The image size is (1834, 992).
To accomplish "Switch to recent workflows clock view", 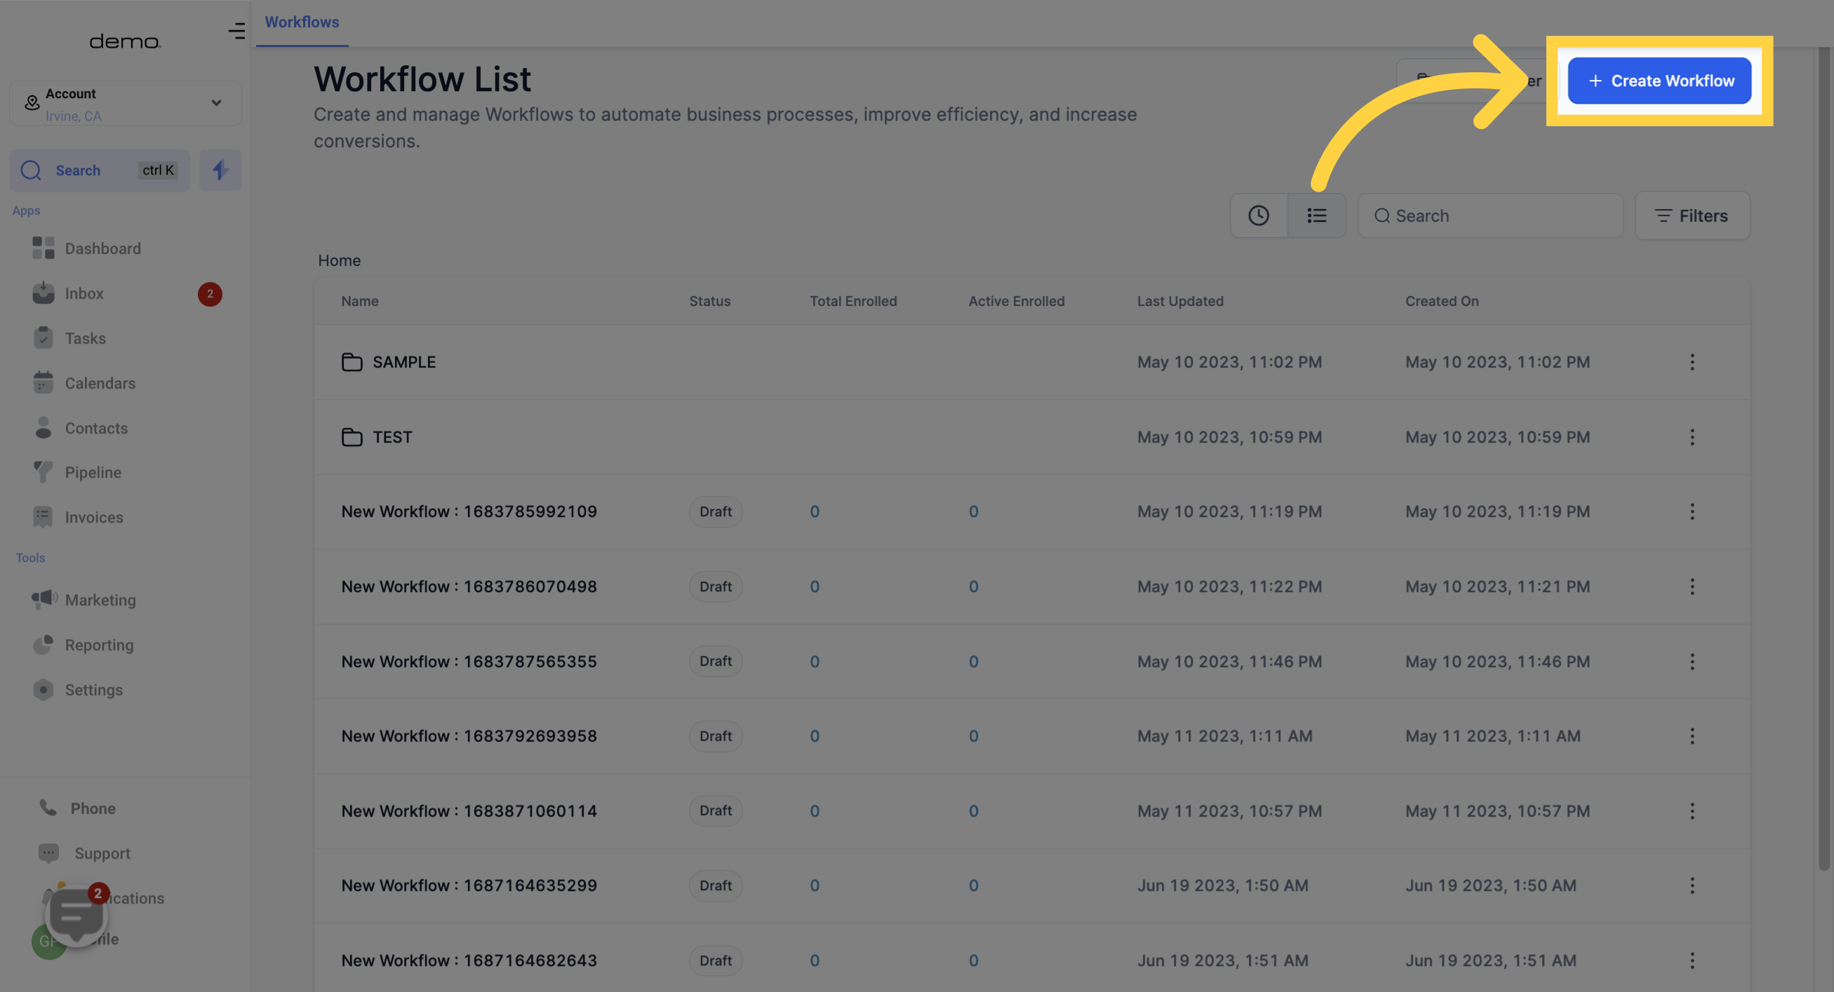I will 1259,215.
